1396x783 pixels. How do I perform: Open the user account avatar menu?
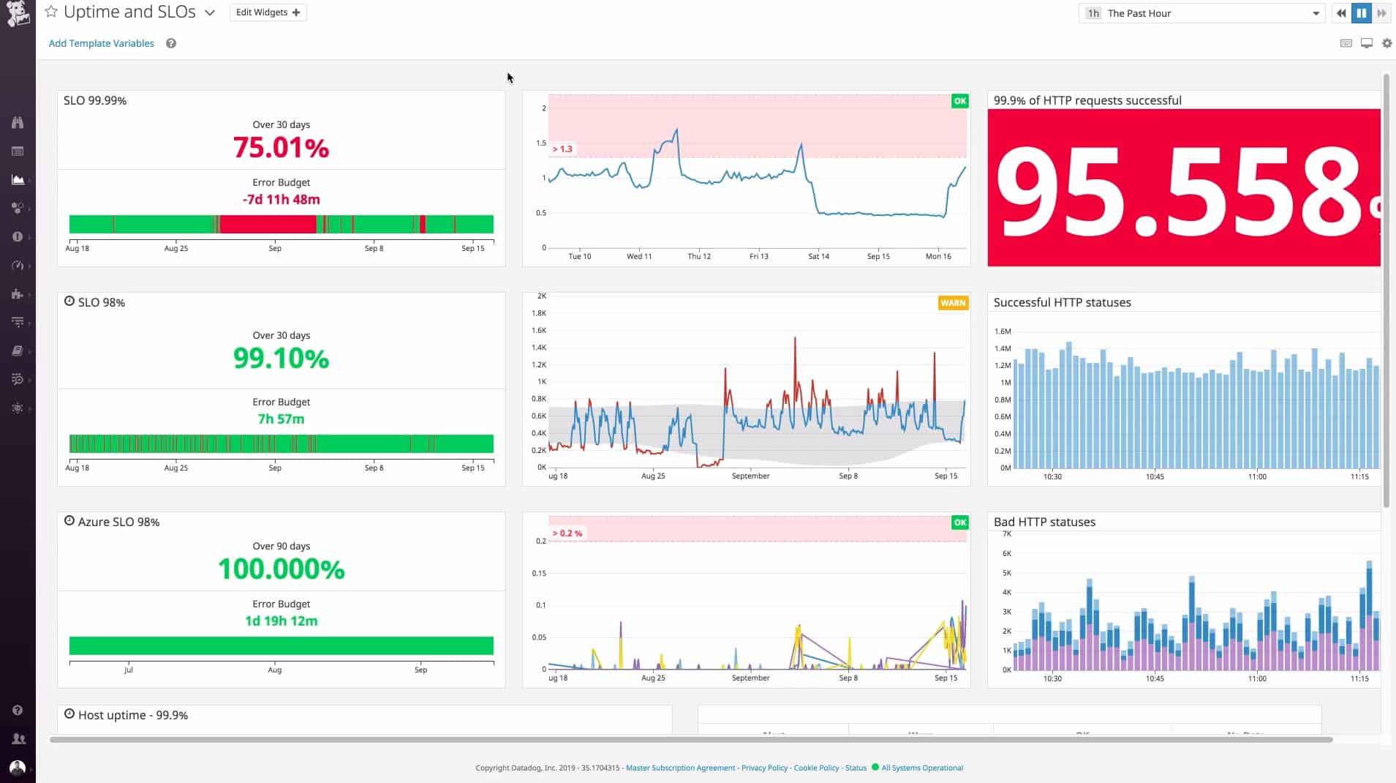18,767
